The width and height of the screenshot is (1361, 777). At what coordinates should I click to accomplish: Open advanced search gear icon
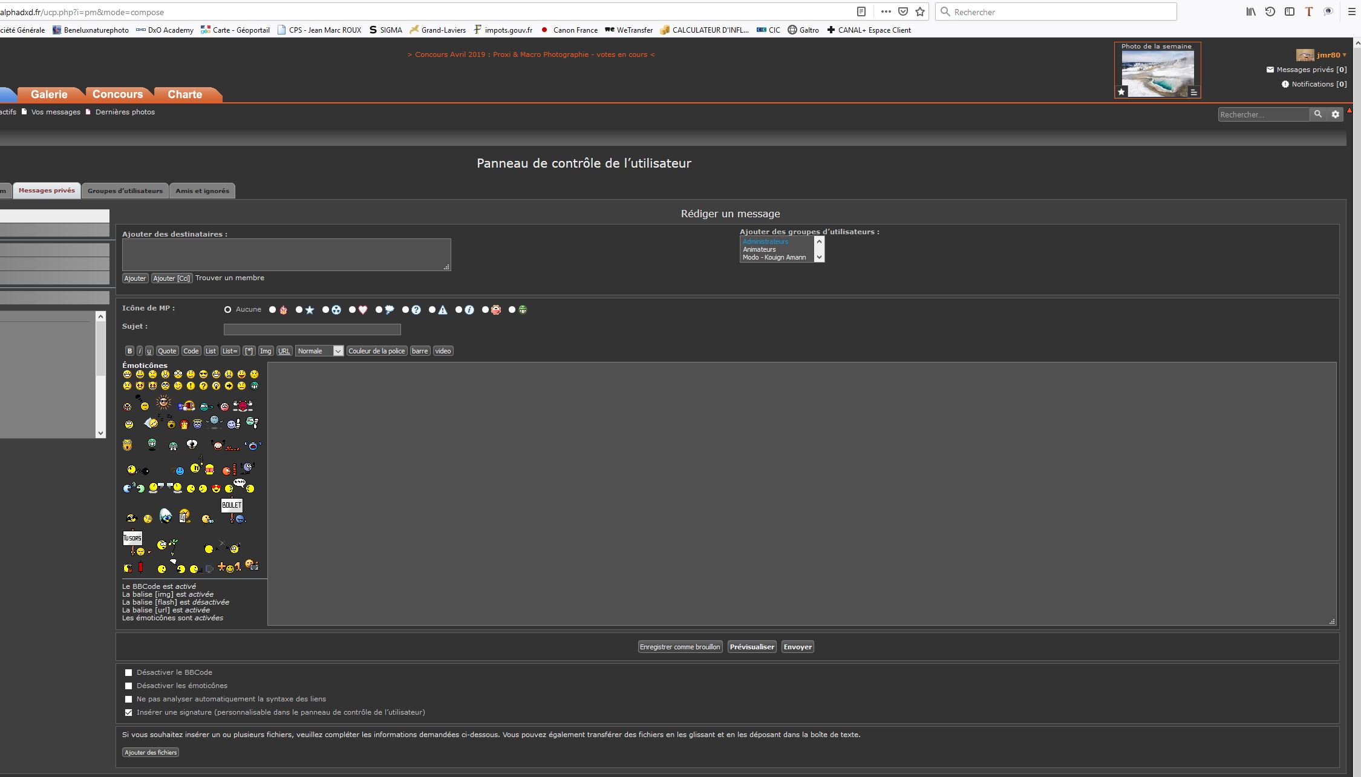point(1336,114)
